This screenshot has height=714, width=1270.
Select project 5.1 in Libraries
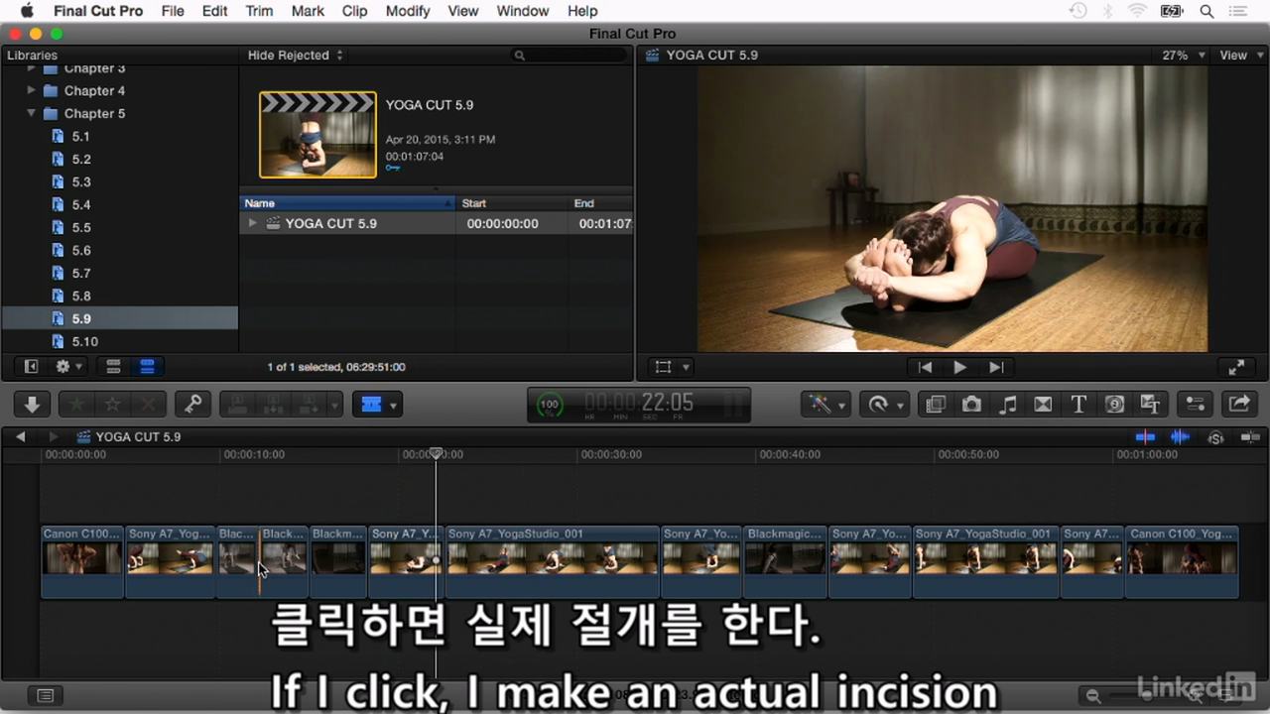pos(80,136)
